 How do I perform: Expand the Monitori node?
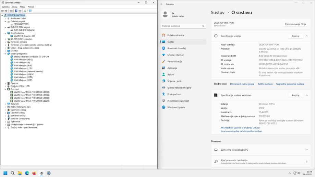(x=5, y=51)
